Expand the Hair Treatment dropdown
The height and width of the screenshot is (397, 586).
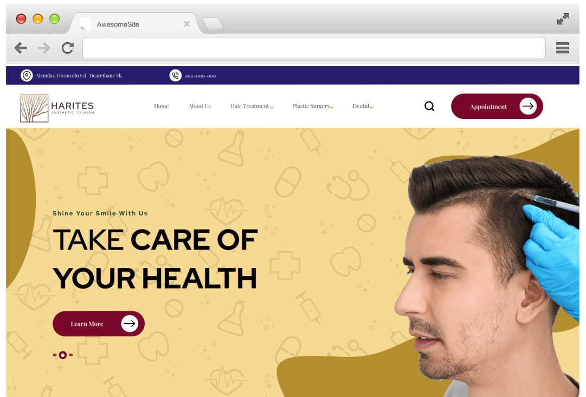252,106
